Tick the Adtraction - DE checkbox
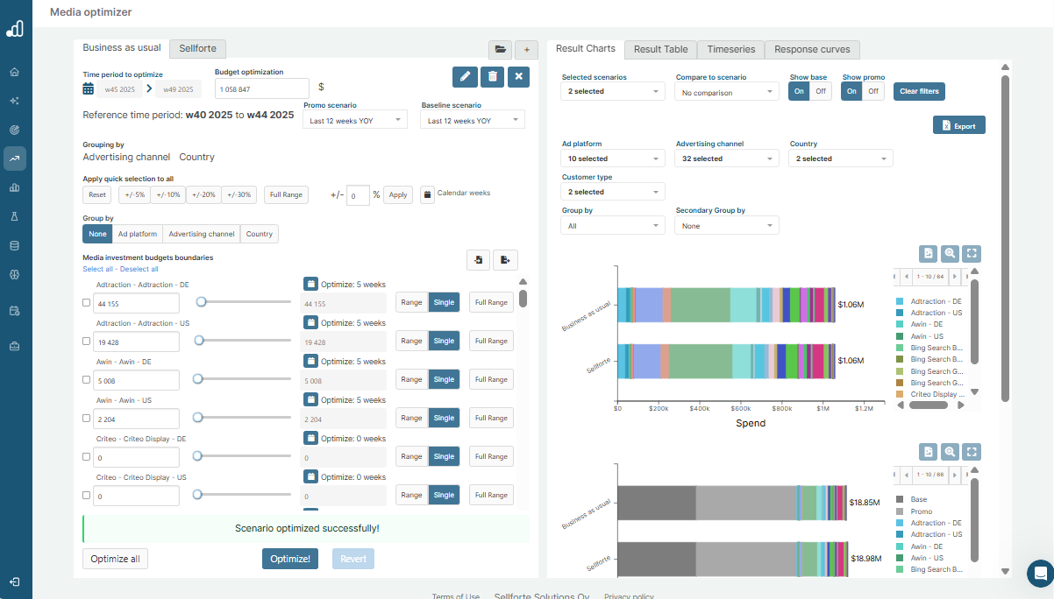 pos(86,303)
